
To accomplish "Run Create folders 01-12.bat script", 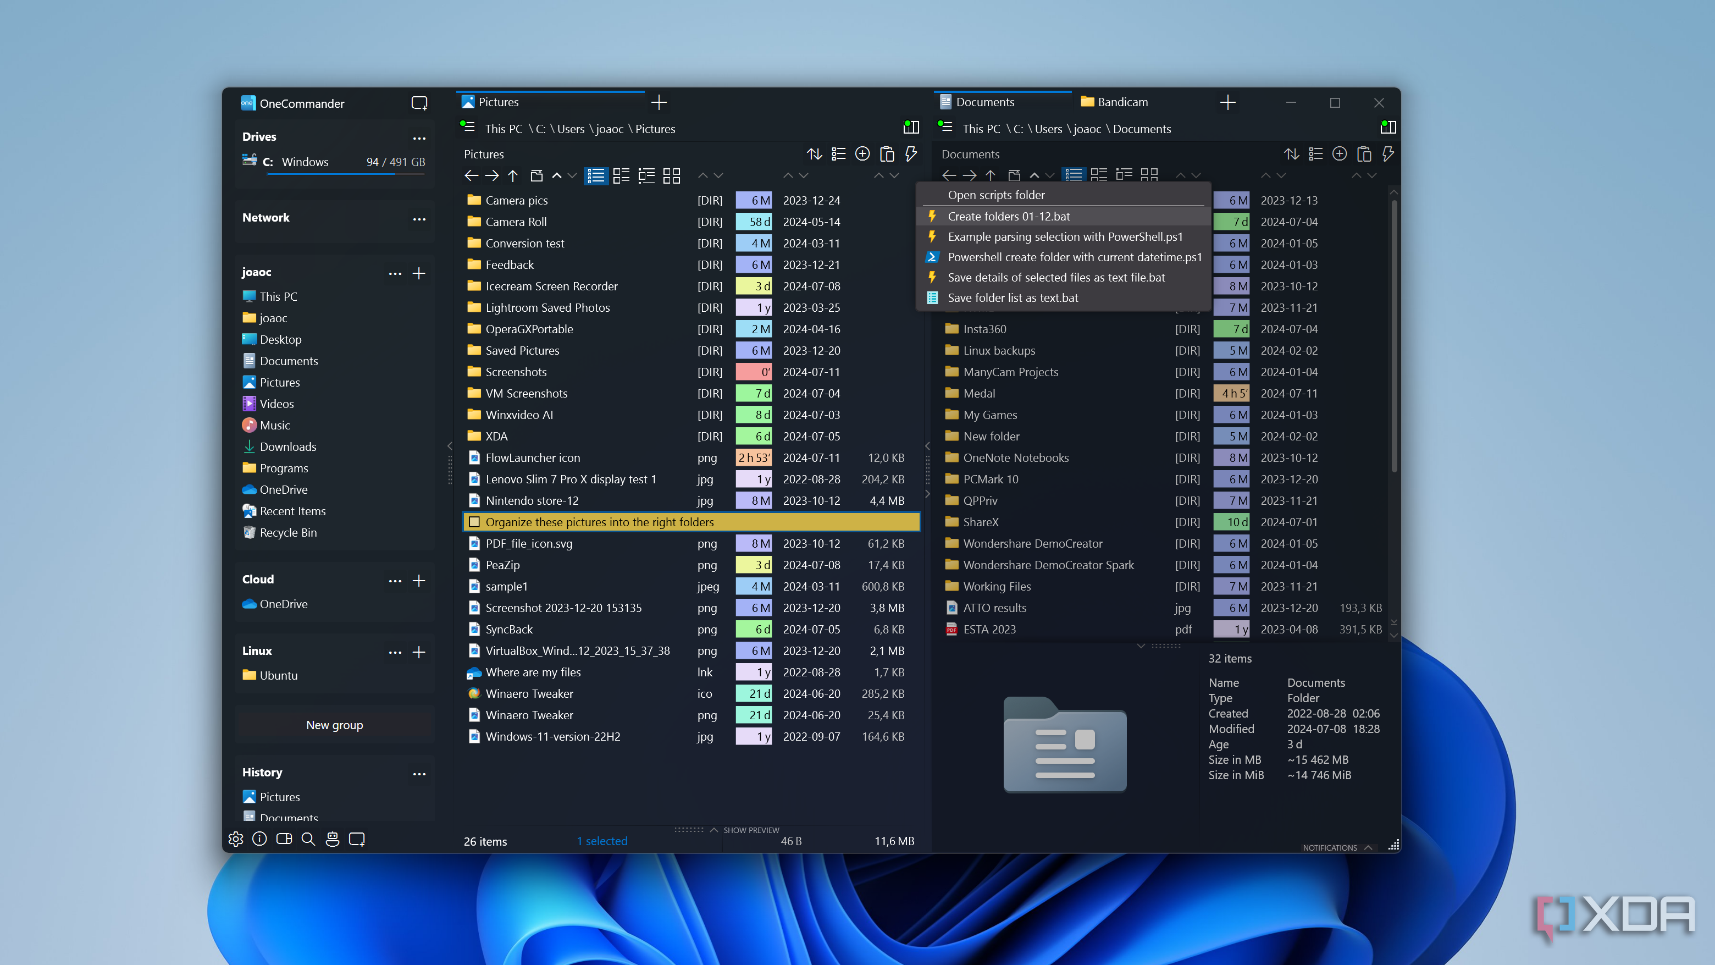I will [1063, 216].
